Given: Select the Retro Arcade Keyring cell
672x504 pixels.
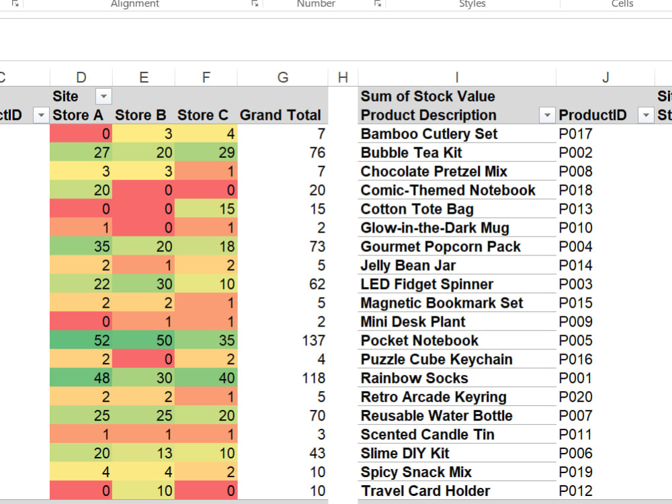Looking at the screenshot, I should pyautogui.click(x=457, y=397).
